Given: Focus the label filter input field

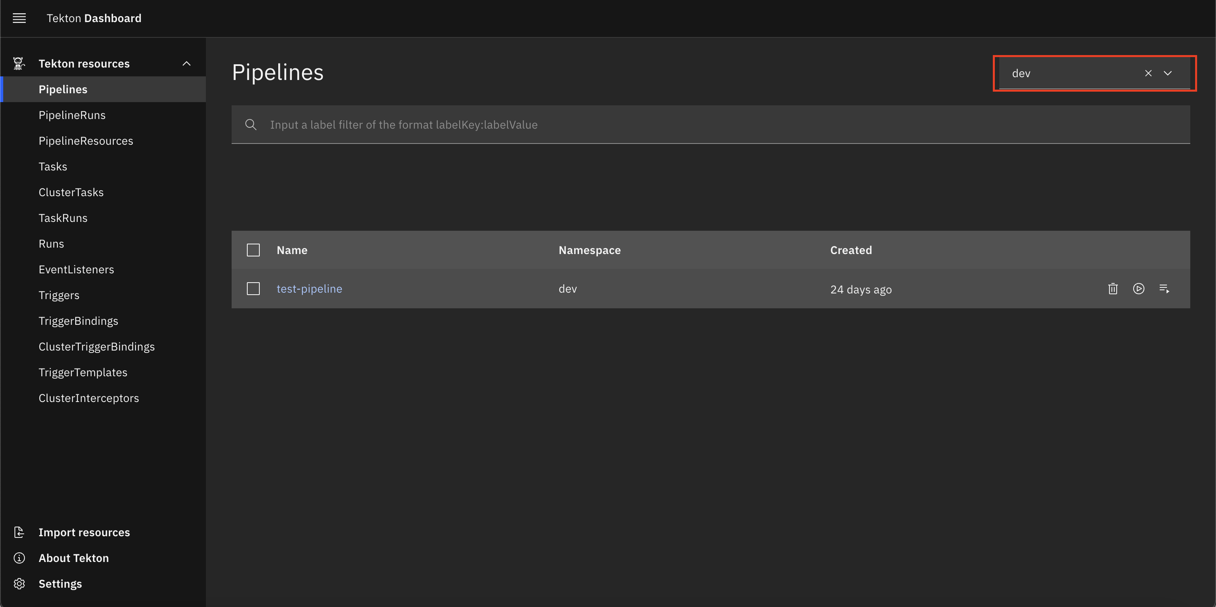Looking at the screenshot, I should 711,125.
